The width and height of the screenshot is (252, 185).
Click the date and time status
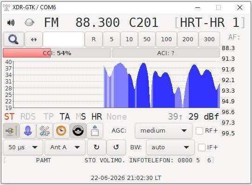click(126, 178)
